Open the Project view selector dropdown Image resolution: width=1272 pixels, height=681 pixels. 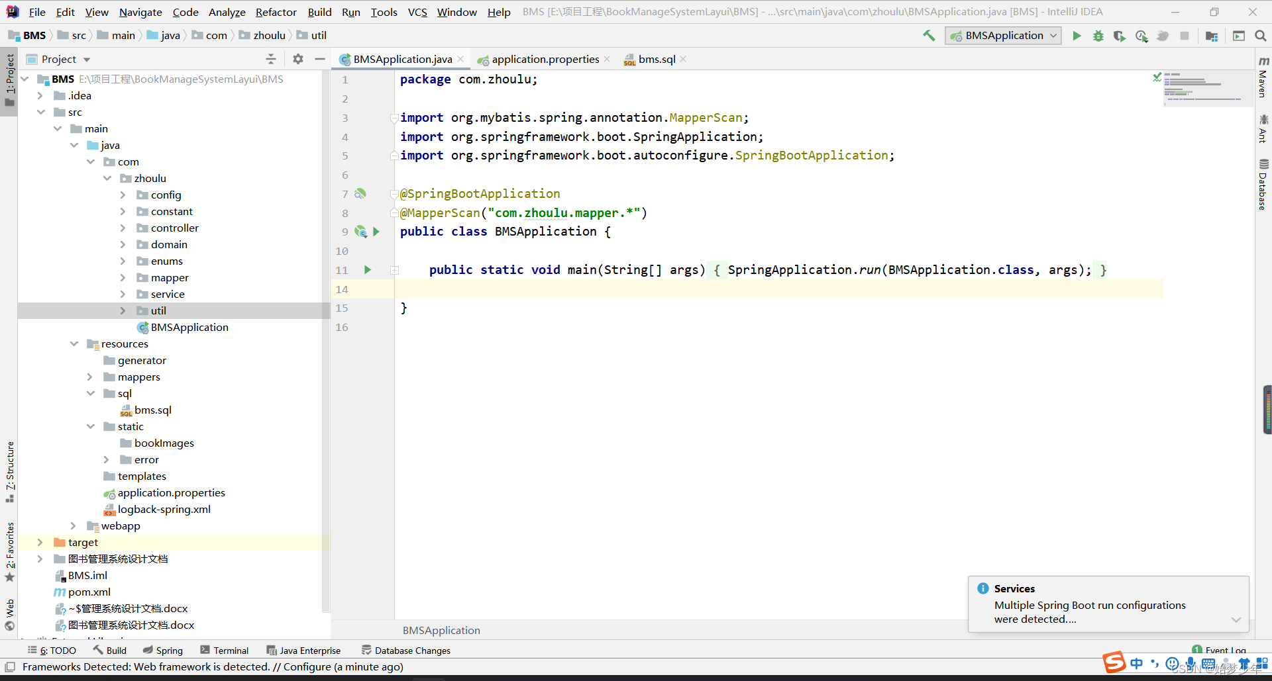(58, 59)
